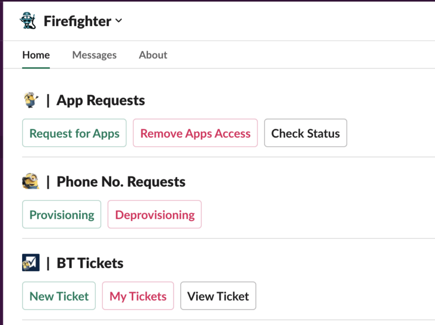Click the View Ticket button
Viewport: 435px width, 325px height.
tap(218, 296)
